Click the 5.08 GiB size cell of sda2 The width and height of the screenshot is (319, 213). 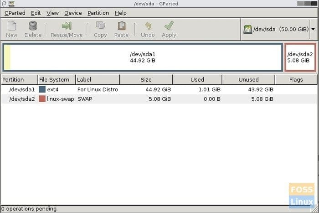[x=159, y=99]
